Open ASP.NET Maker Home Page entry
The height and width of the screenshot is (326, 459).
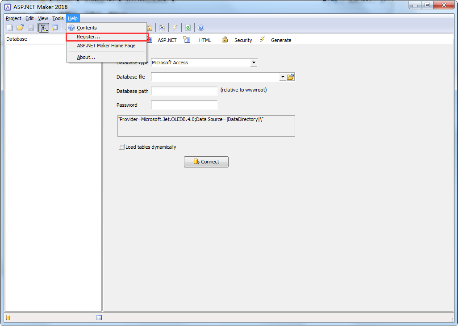coord(107,46)
